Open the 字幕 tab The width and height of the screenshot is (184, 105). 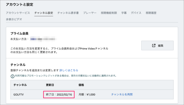pyautogui.click(x=124, y=13)
